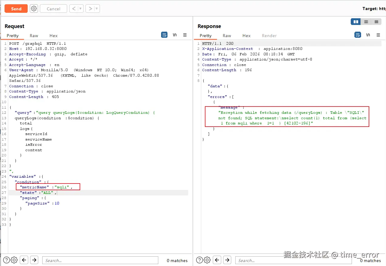This screenshot has height=266, width=386.
Task: Focus the Response search field
Action: (293, 260)
